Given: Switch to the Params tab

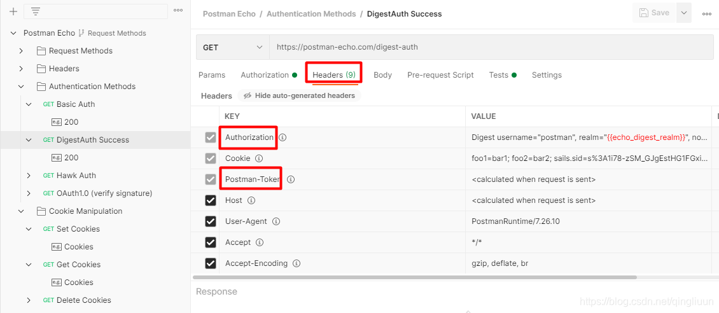Looking at the screenshot, I should [x=212, y=74].
